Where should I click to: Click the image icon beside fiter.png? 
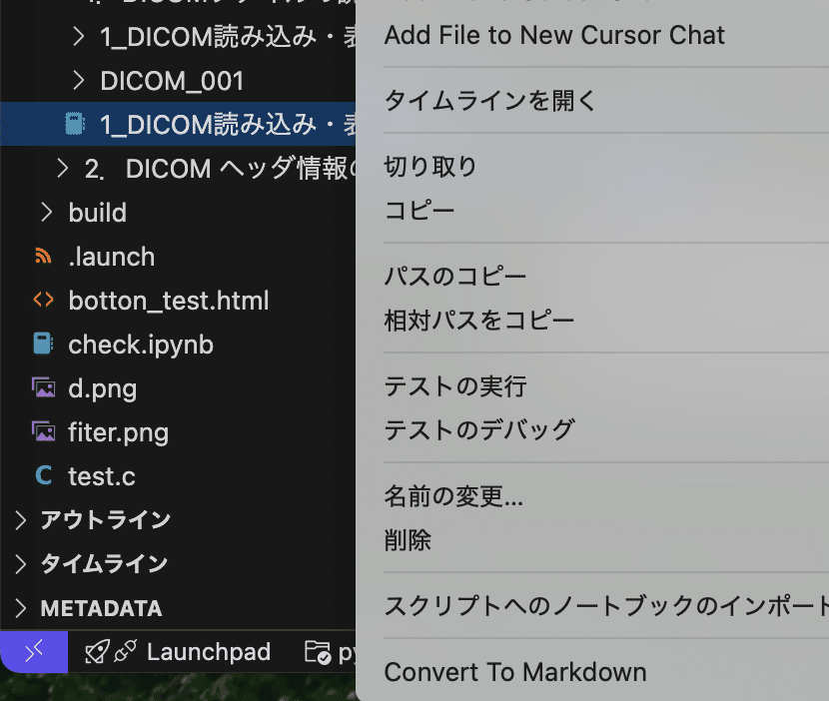click(43, 431)
